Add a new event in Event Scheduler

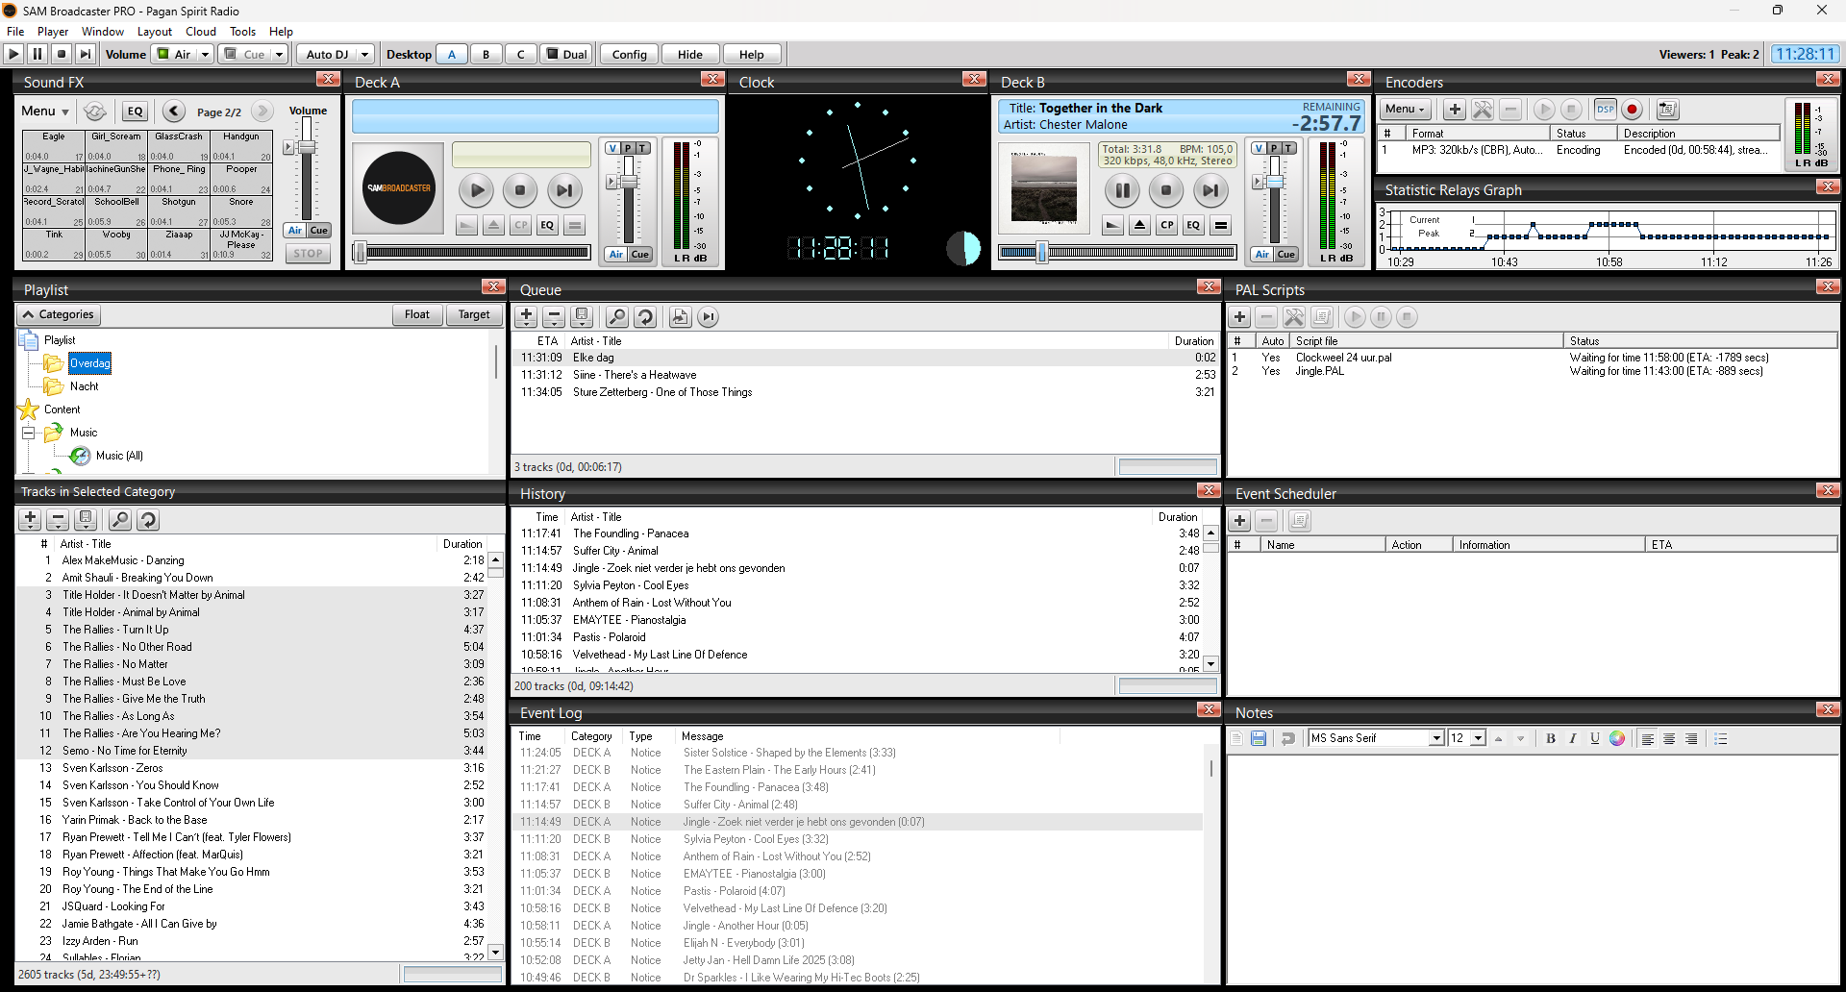1239,521
